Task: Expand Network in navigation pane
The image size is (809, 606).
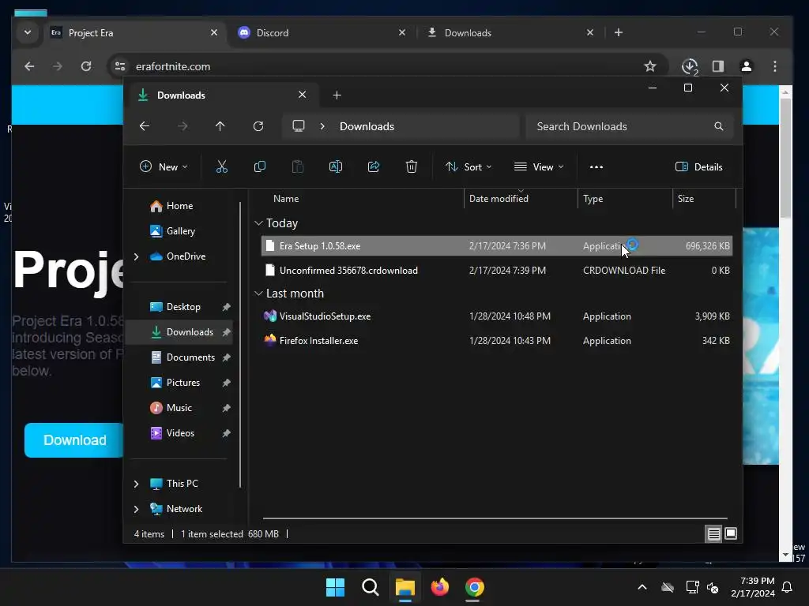Action: 136,509
